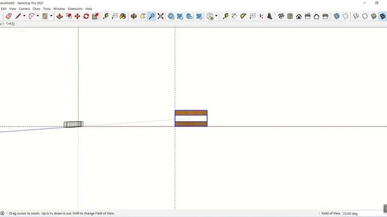
Task: Expand the Shape tool dropdown arrow
Action: pos(51,16)
